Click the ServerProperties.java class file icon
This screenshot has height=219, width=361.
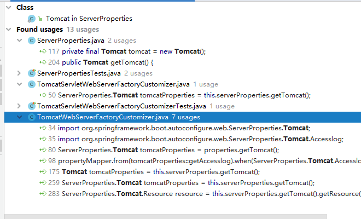pos(32,41)
